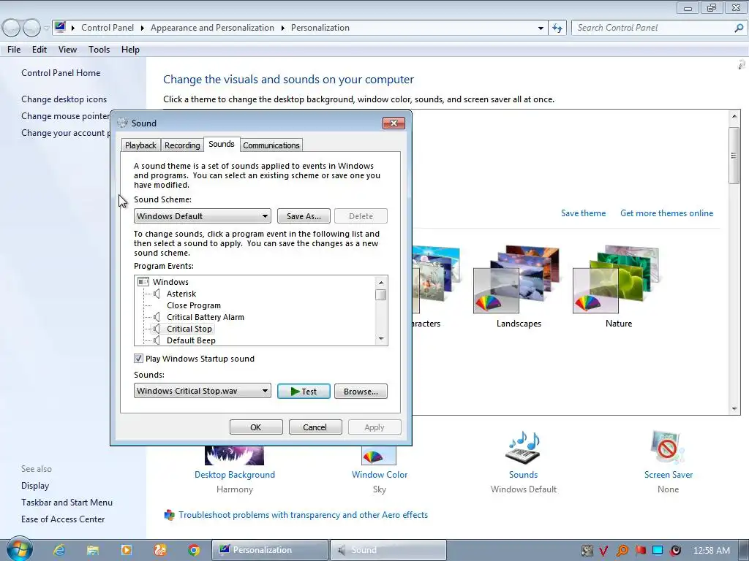The width and height of the screenshot is (749, 561).
Task: Click the help icon in Personalization window
Action: [742, 64]
